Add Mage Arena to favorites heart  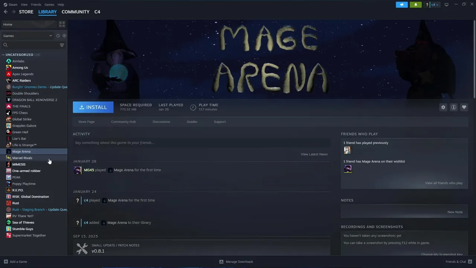(464, 107)
